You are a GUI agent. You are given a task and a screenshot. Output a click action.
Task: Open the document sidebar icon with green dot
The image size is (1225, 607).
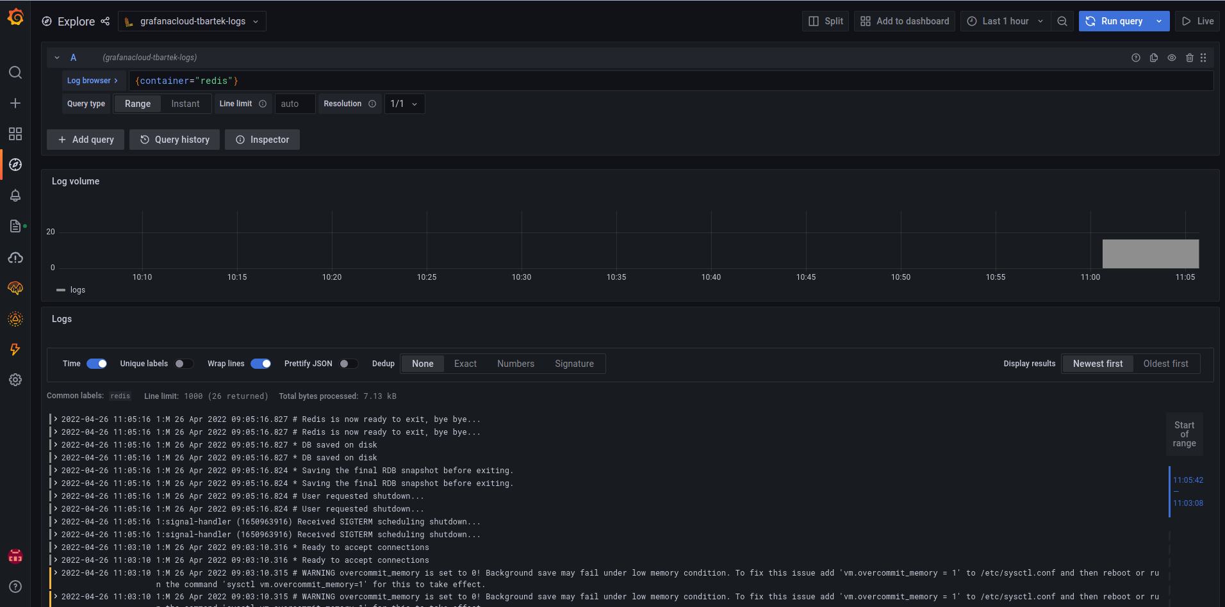point(15,226)
